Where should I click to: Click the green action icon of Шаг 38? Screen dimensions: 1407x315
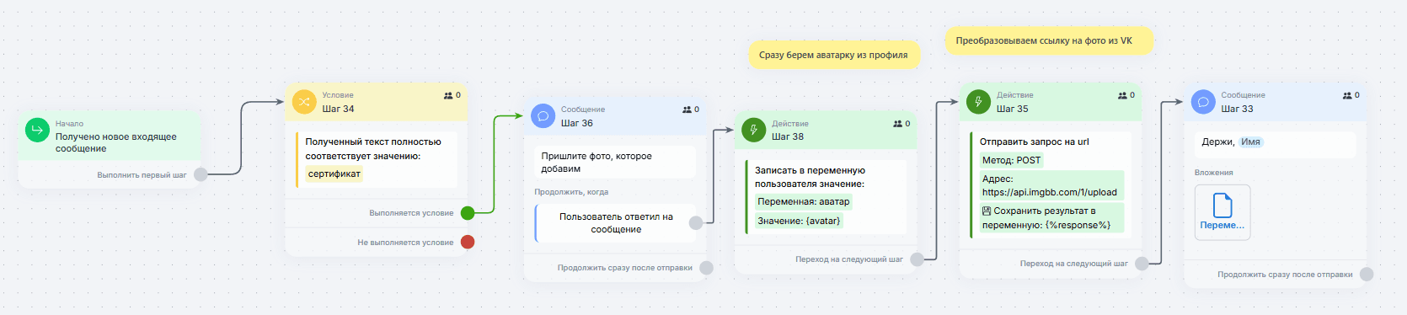(754, 130)
